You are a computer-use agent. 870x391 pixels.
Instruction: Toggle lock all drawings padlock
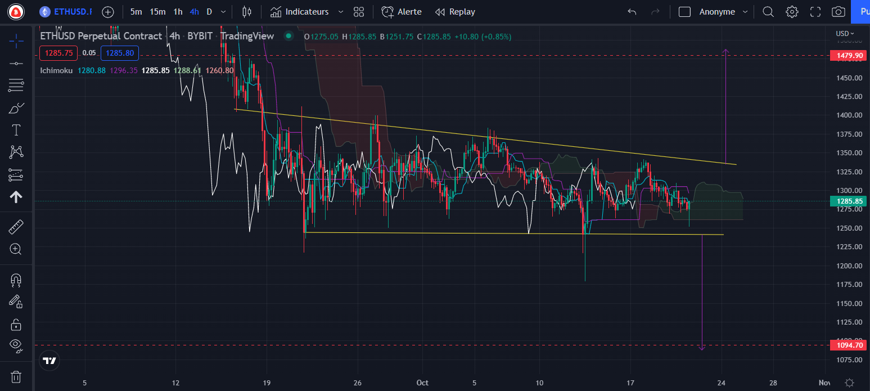[x=16, y=325]
